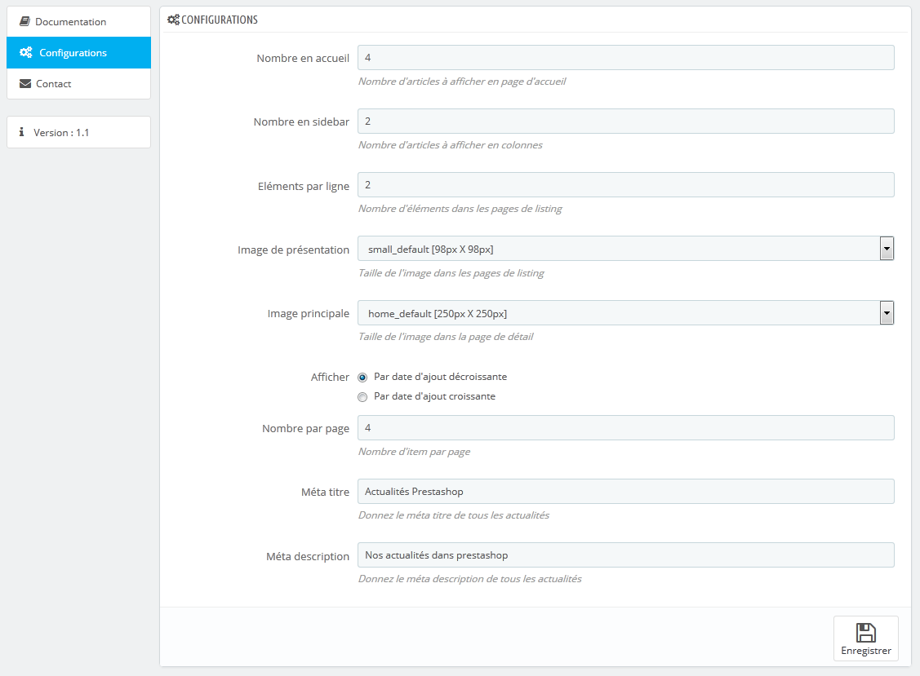This screenshot has height=676, width=920.
Task: Click the gears icon in Configurations header
Action: click(173, 20)
